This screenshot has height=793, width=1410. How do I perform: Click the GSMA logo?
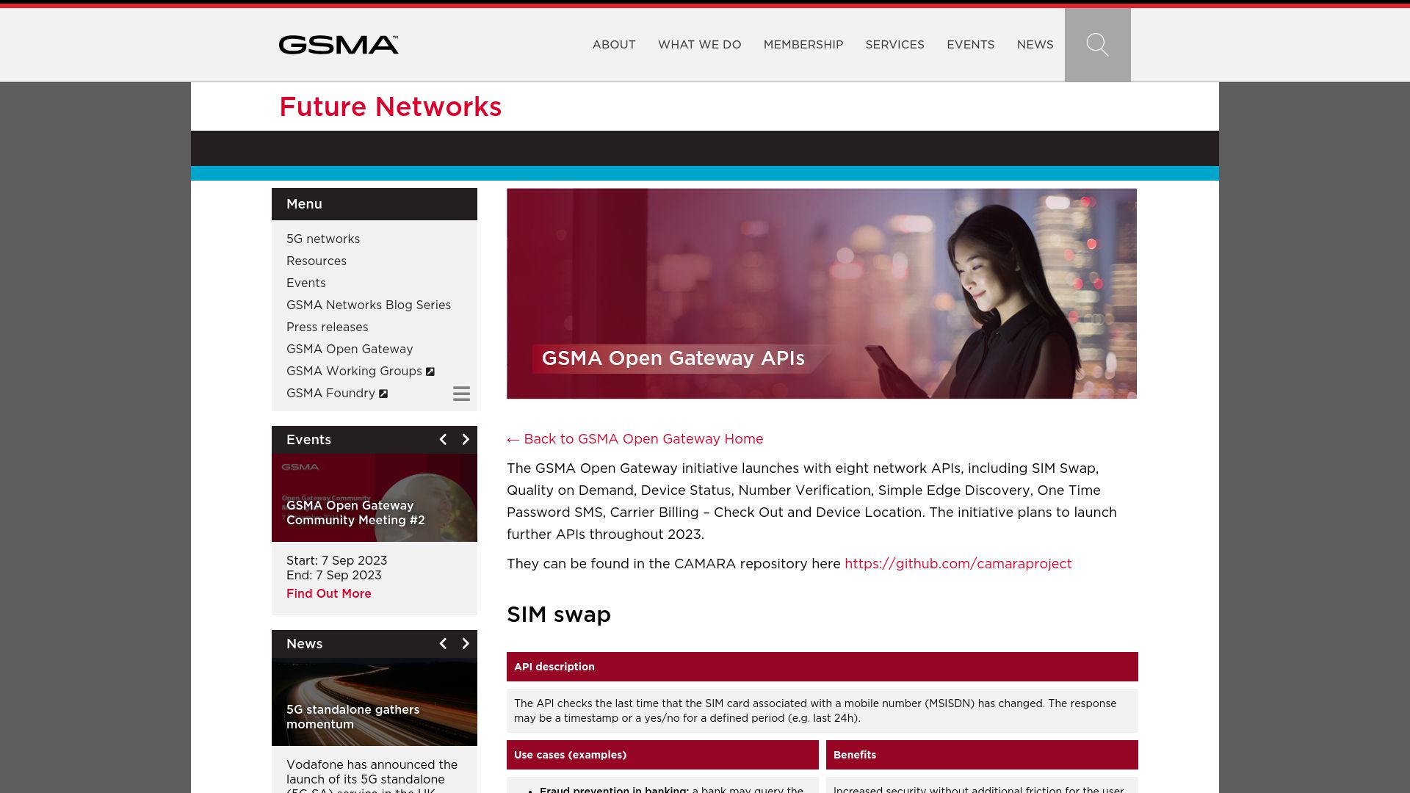click(x=339, y=45)
